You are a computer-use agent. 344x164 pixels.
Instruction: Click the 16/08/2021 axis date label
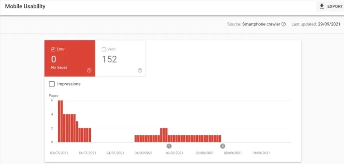coord(174,153)
